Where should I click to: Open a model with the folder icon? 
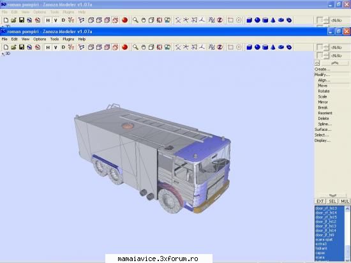[x=13, y=47]
